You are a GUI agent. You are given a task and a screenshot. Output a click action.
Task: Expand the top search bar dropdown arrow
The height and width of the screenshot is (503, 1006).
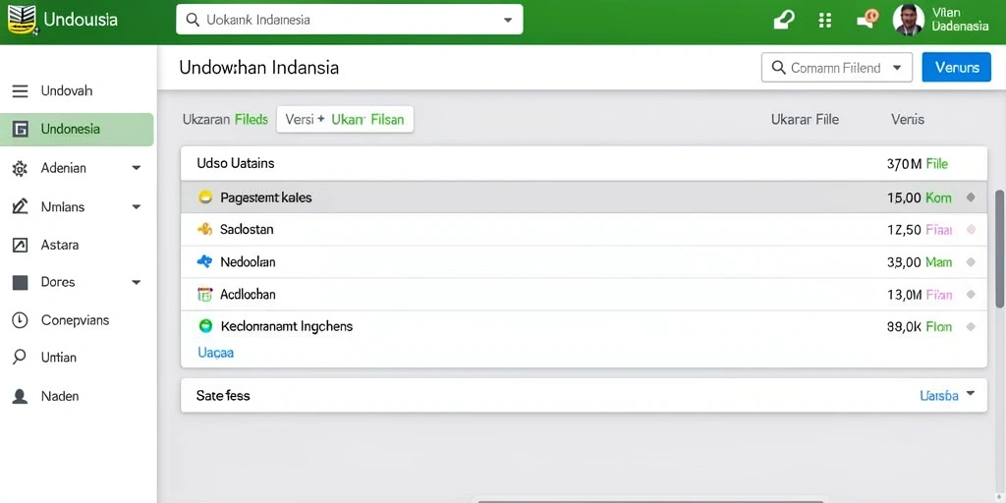point(508,20)
